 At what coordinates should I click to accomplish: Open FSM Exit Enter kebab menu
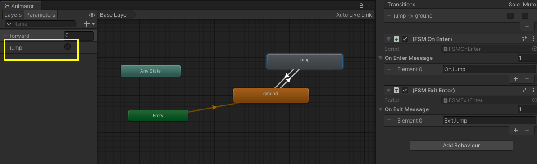(x=533, y=90)
